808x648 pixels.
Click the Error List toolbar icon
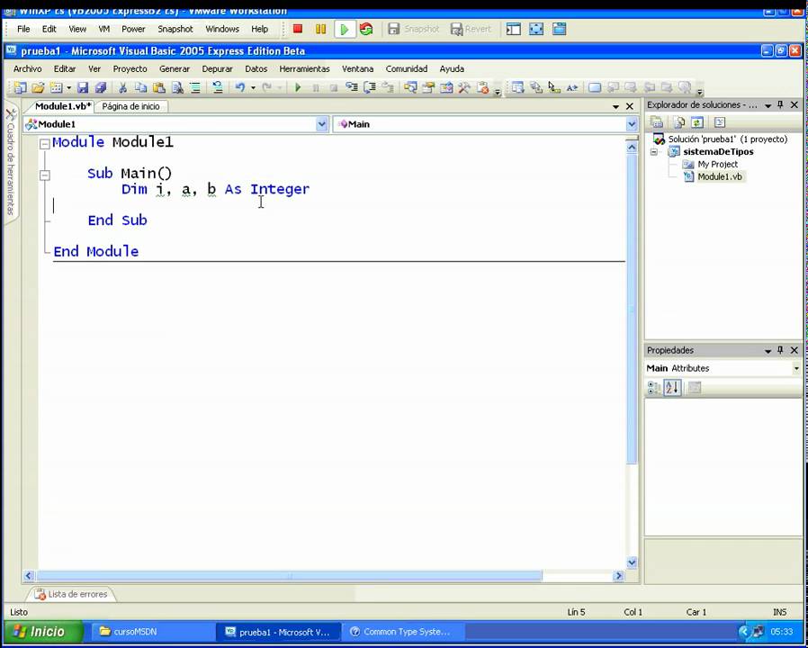[482, 87]
